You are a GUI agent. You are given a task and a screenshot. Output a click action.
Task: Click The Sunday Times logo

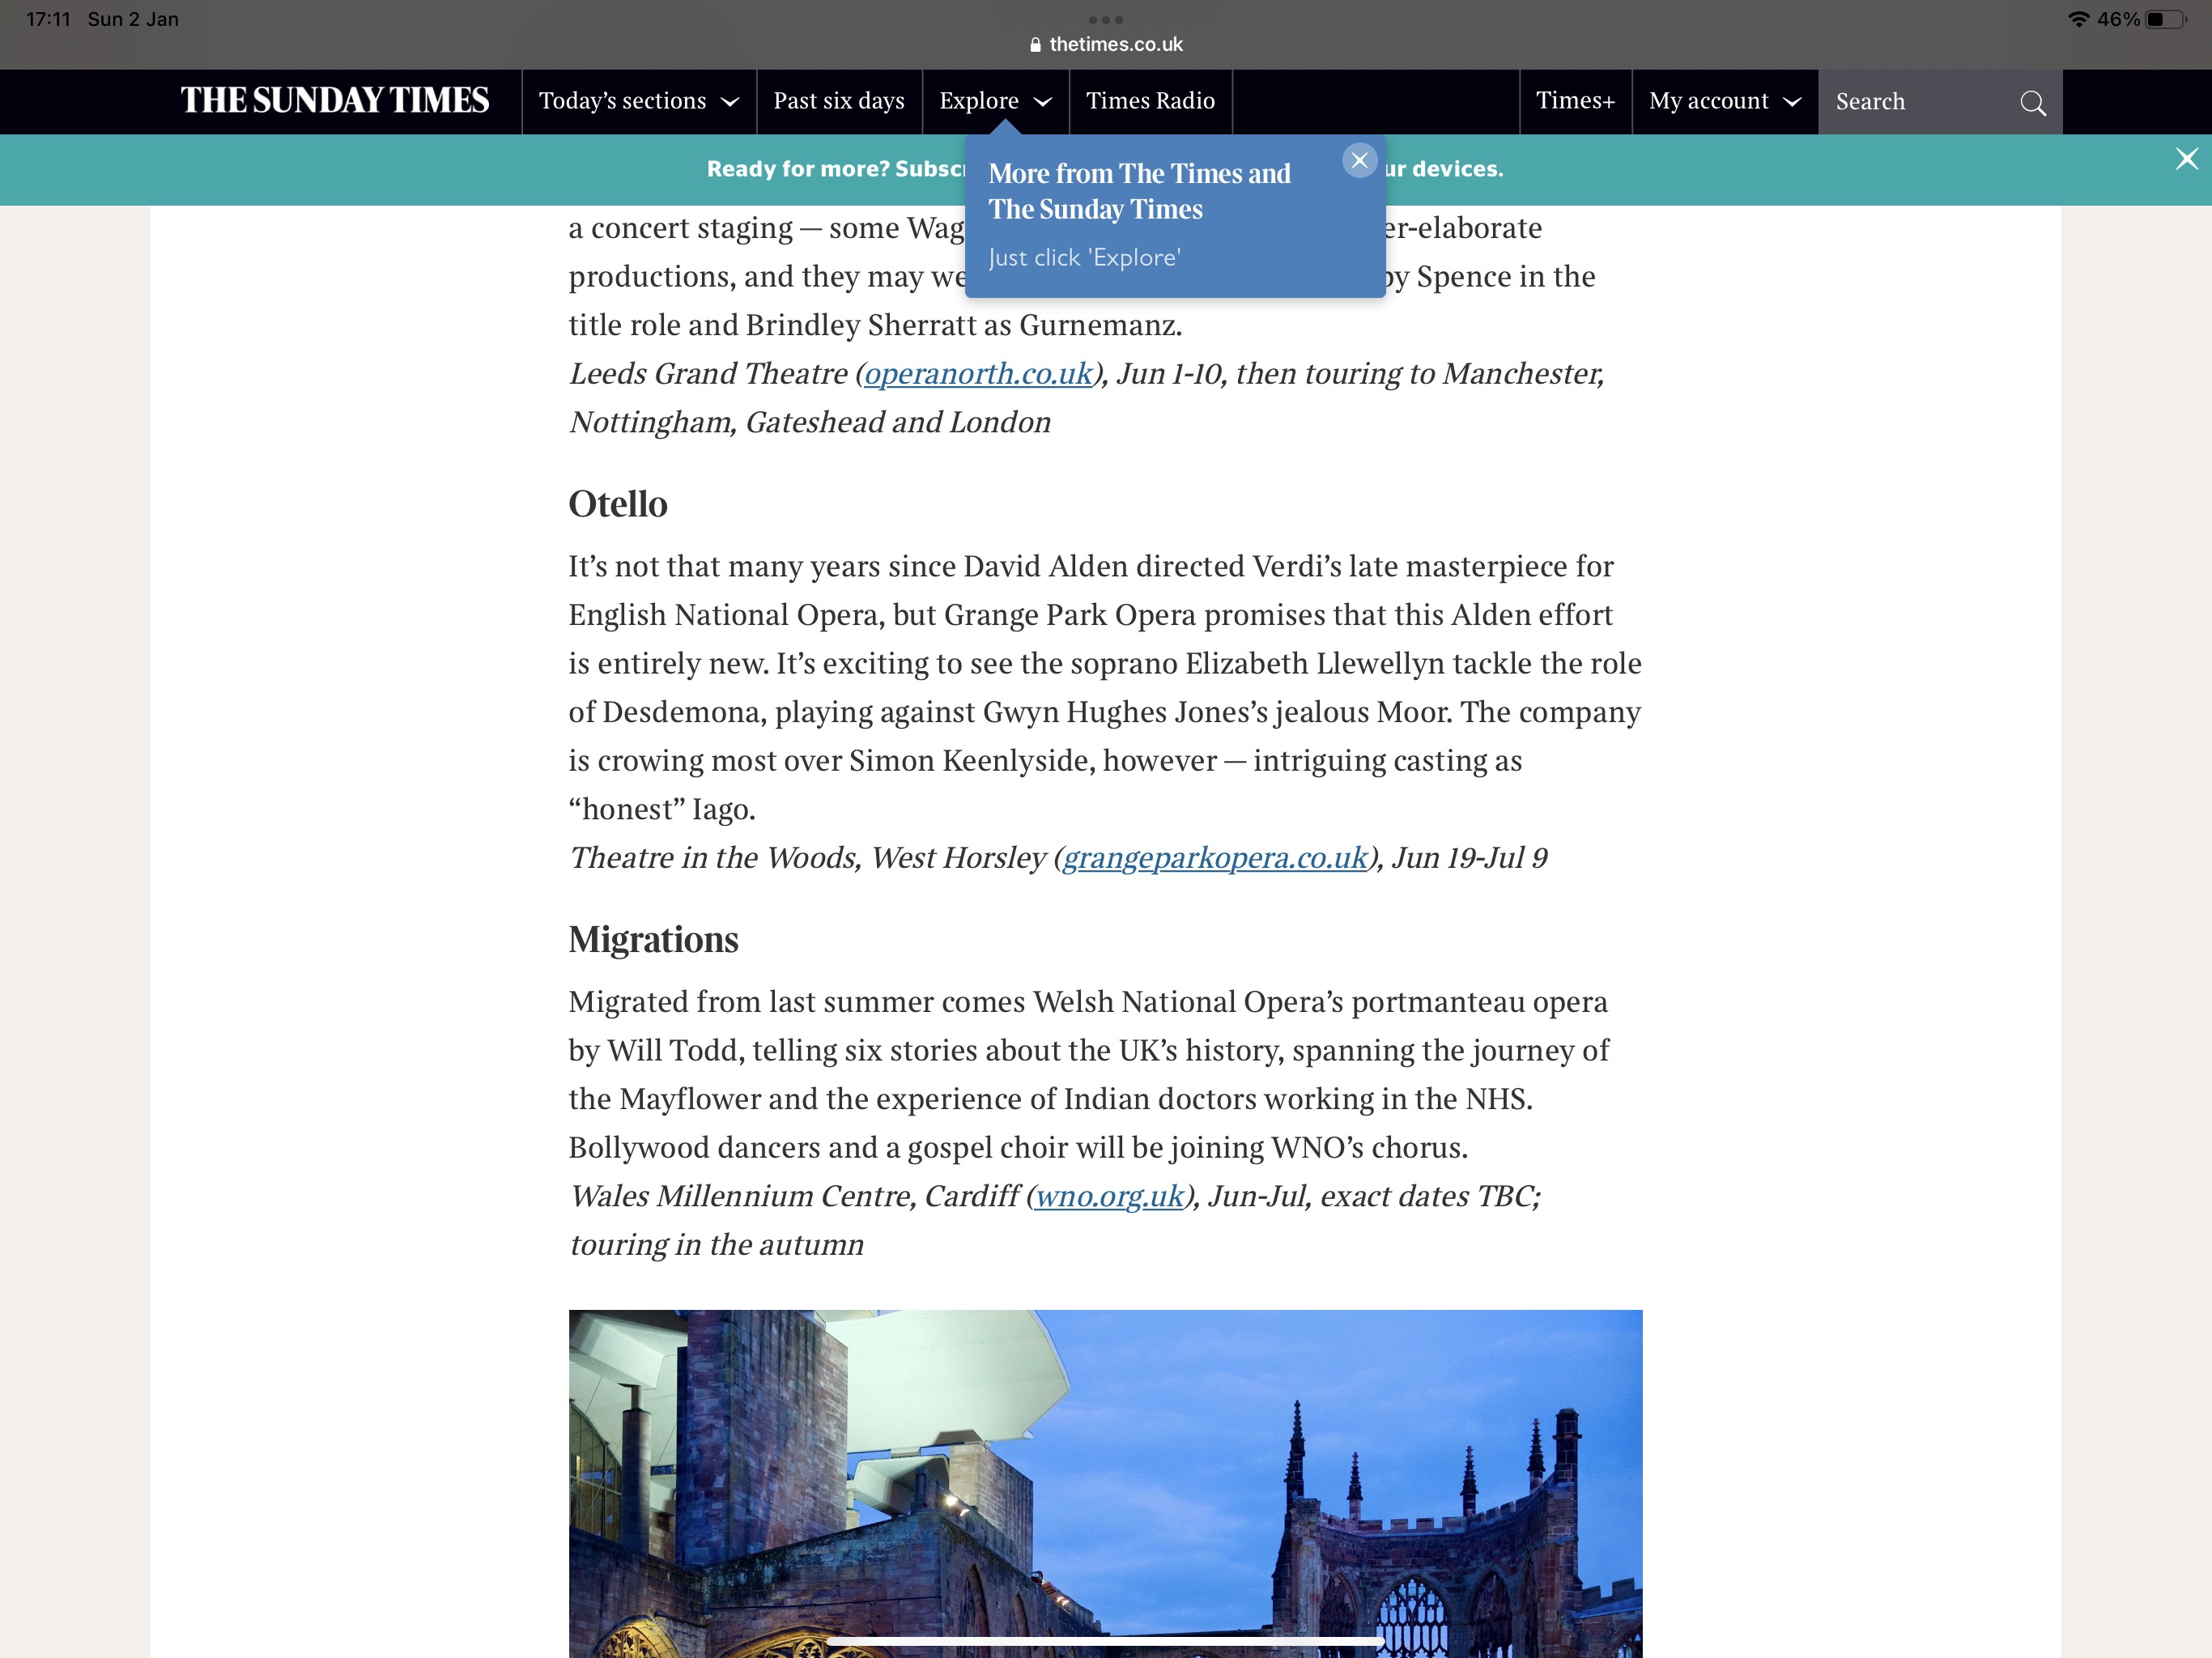pyautogui.click(x=335, y=101)
